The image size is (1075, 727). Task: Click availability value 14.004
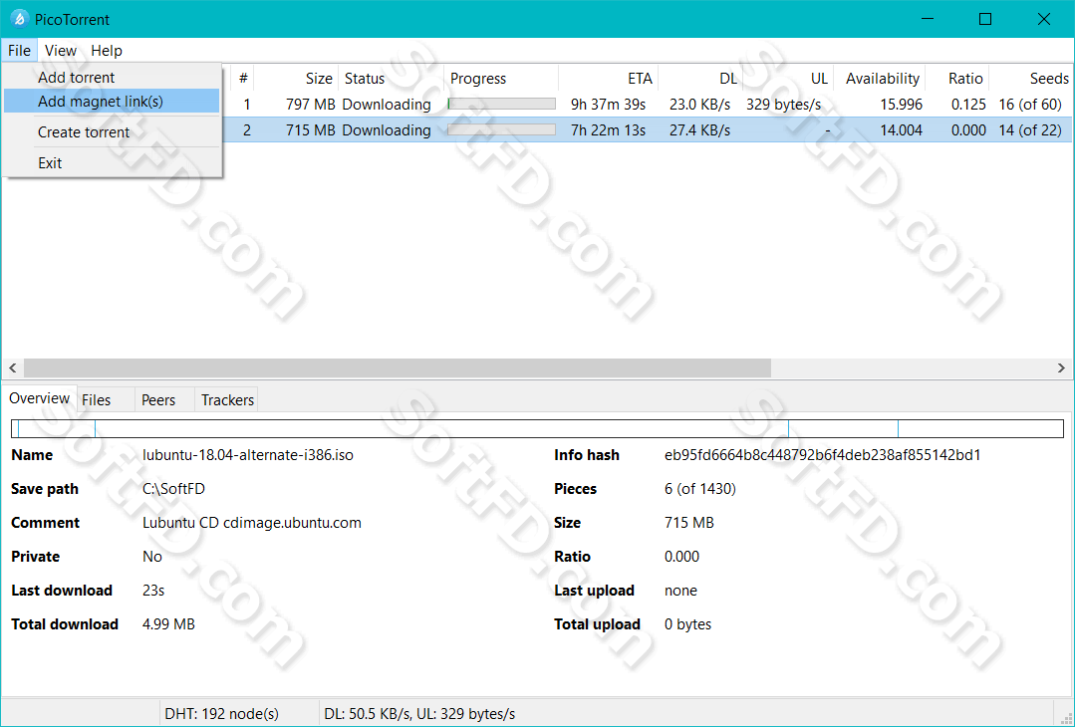(x=901, y=130)
